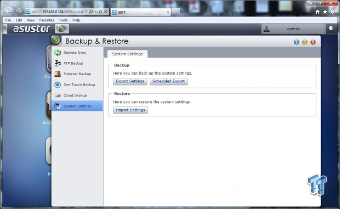
Task: Select the FTP Backup icon
Action: tap(58, 63)
